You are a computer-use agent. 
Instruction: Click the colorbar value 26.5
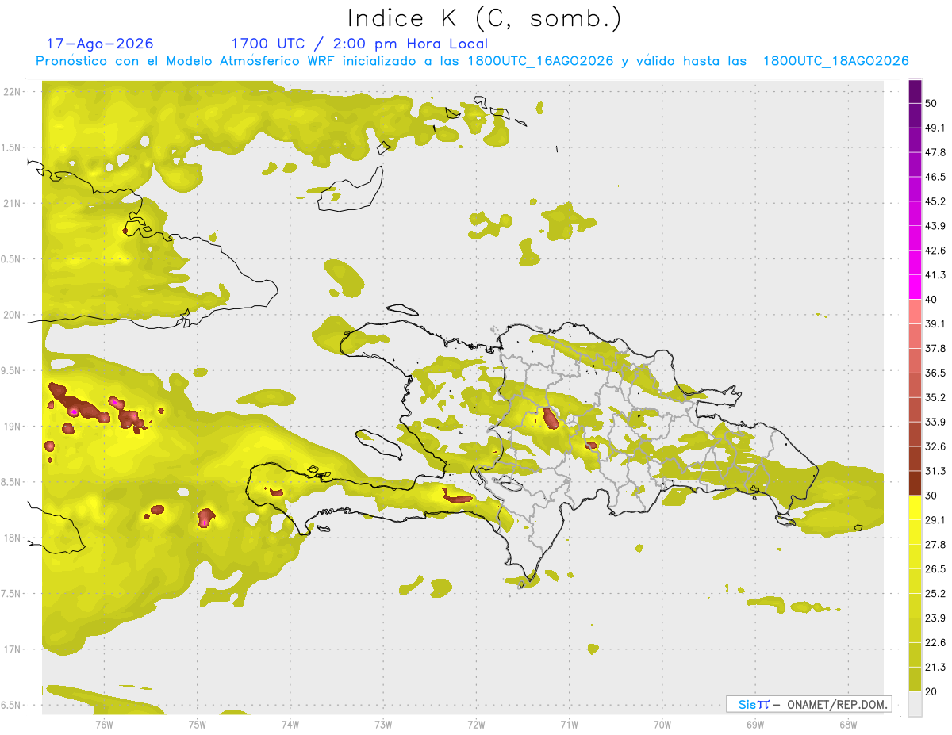click(x=935, y=569)
